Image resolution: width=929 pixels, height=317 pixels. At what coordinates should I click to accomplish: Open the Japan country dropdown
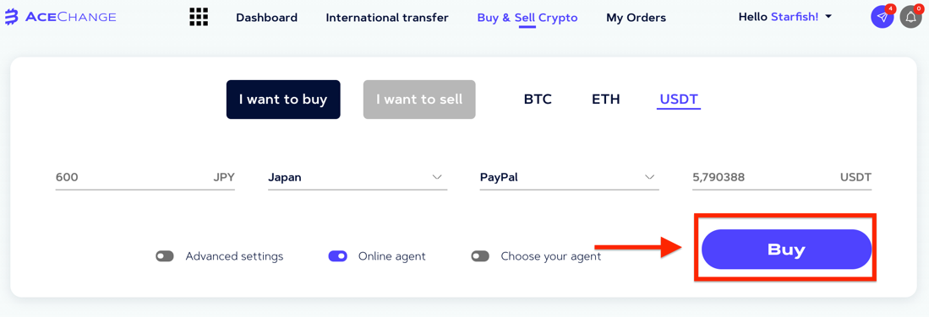[358, 177]
